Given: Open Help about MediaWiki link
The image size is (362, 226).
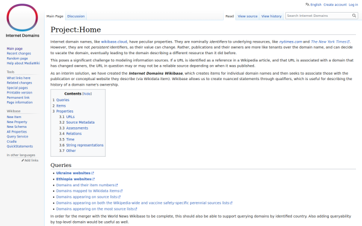Looking at the screenshot, I should click(23, 63).
